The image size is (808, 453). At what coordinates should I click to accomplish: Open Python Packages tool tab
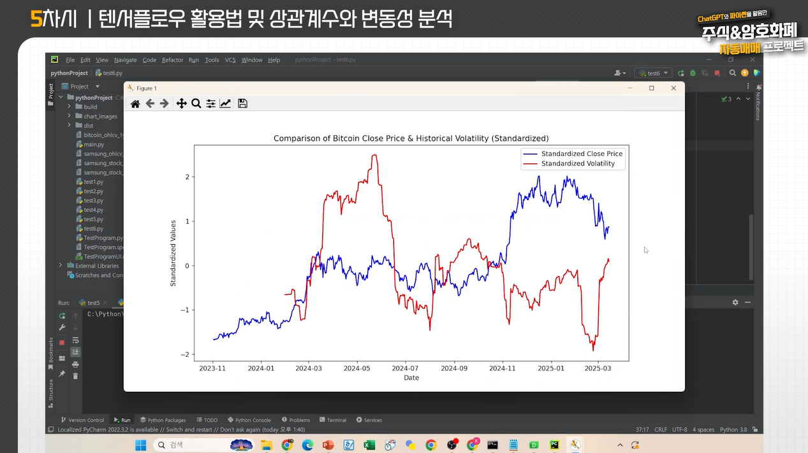click(x=163, y=420)
